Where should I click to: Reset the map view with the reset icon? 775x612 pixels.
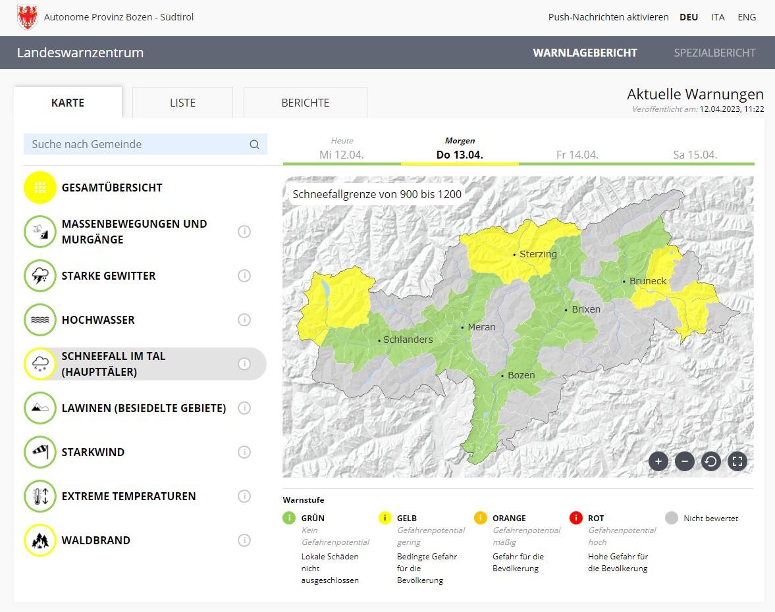711,461
